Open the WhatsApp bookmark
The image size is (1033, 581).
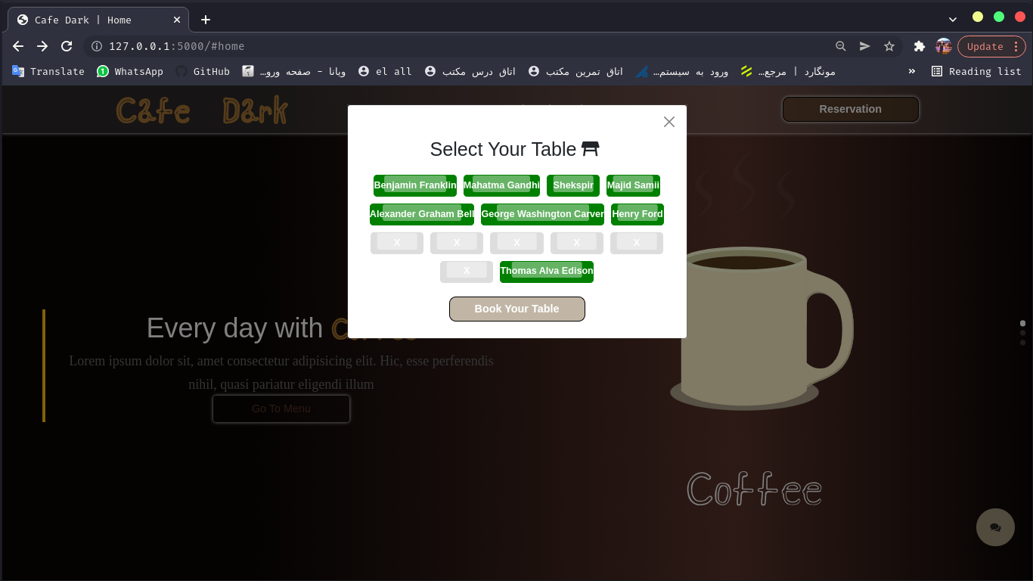tap(130, 71)
